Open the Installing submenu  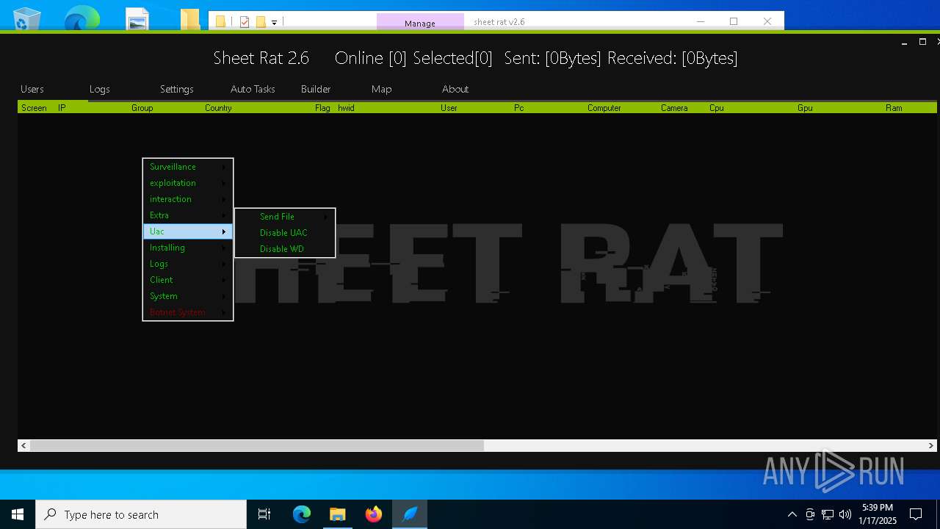pos(188,248)
